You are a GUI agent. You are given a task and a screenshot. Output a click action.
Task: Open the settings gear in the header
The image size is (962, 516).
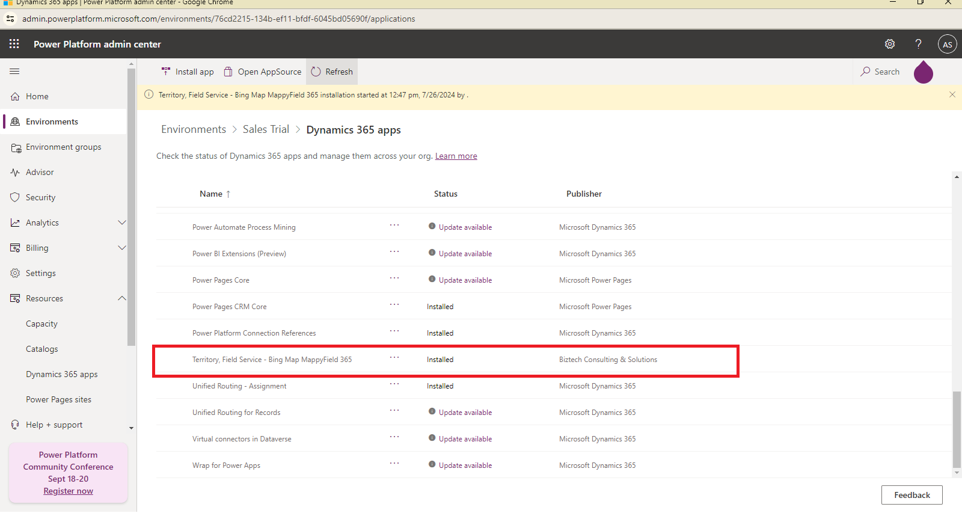click(890, 44)
